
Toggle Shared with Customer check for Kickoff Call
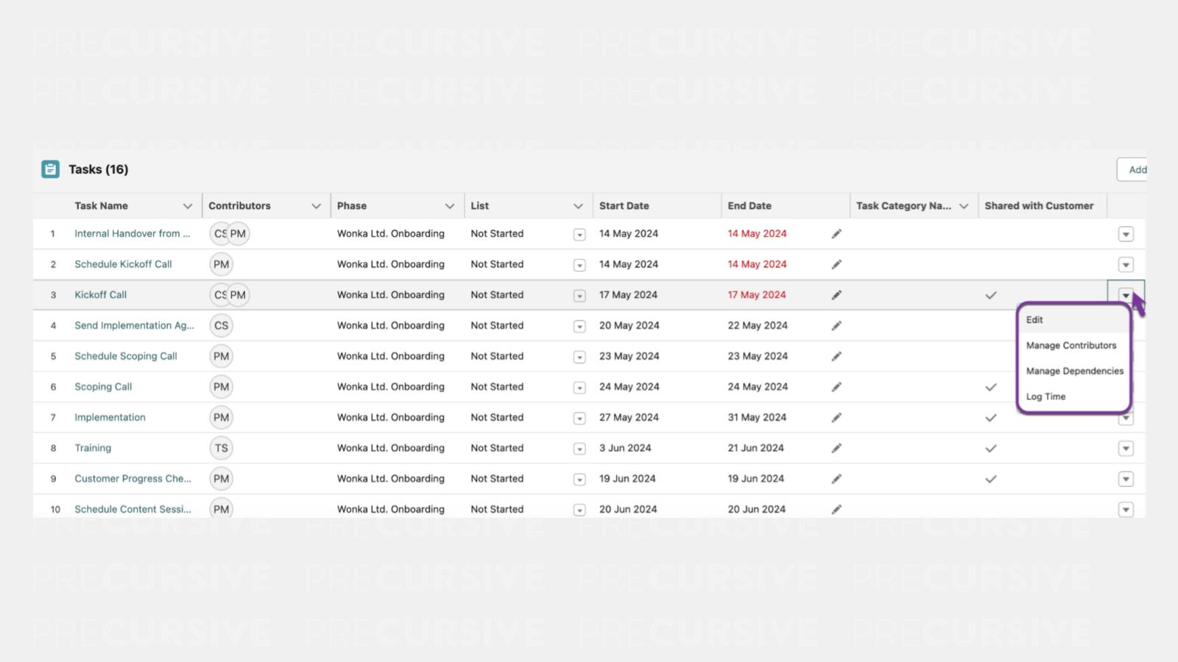click(991, 295)
